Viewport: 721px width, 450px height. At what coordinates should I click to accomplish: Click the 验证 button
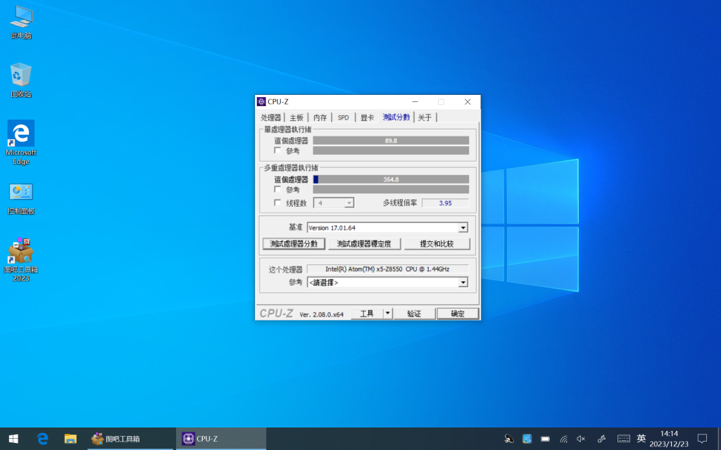point(414,313)
